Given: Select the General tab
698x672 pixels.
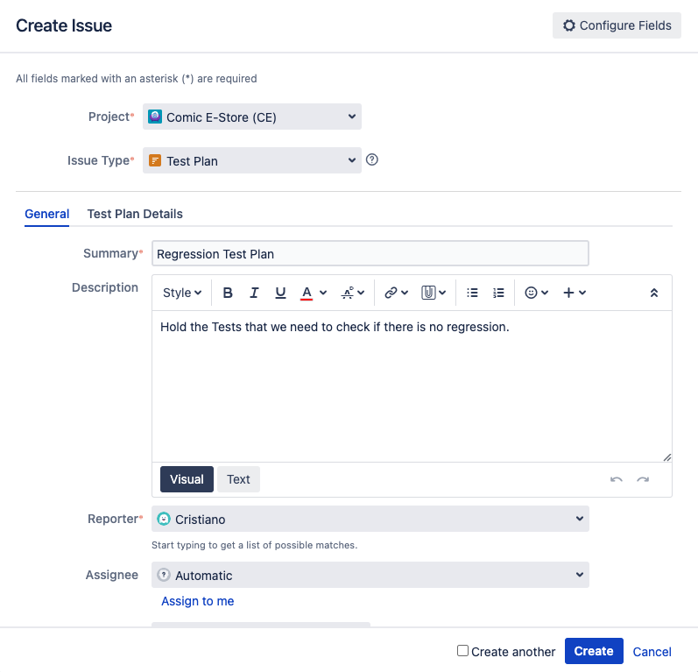Looking at the screenshot, I should click(x=46, y=214).
